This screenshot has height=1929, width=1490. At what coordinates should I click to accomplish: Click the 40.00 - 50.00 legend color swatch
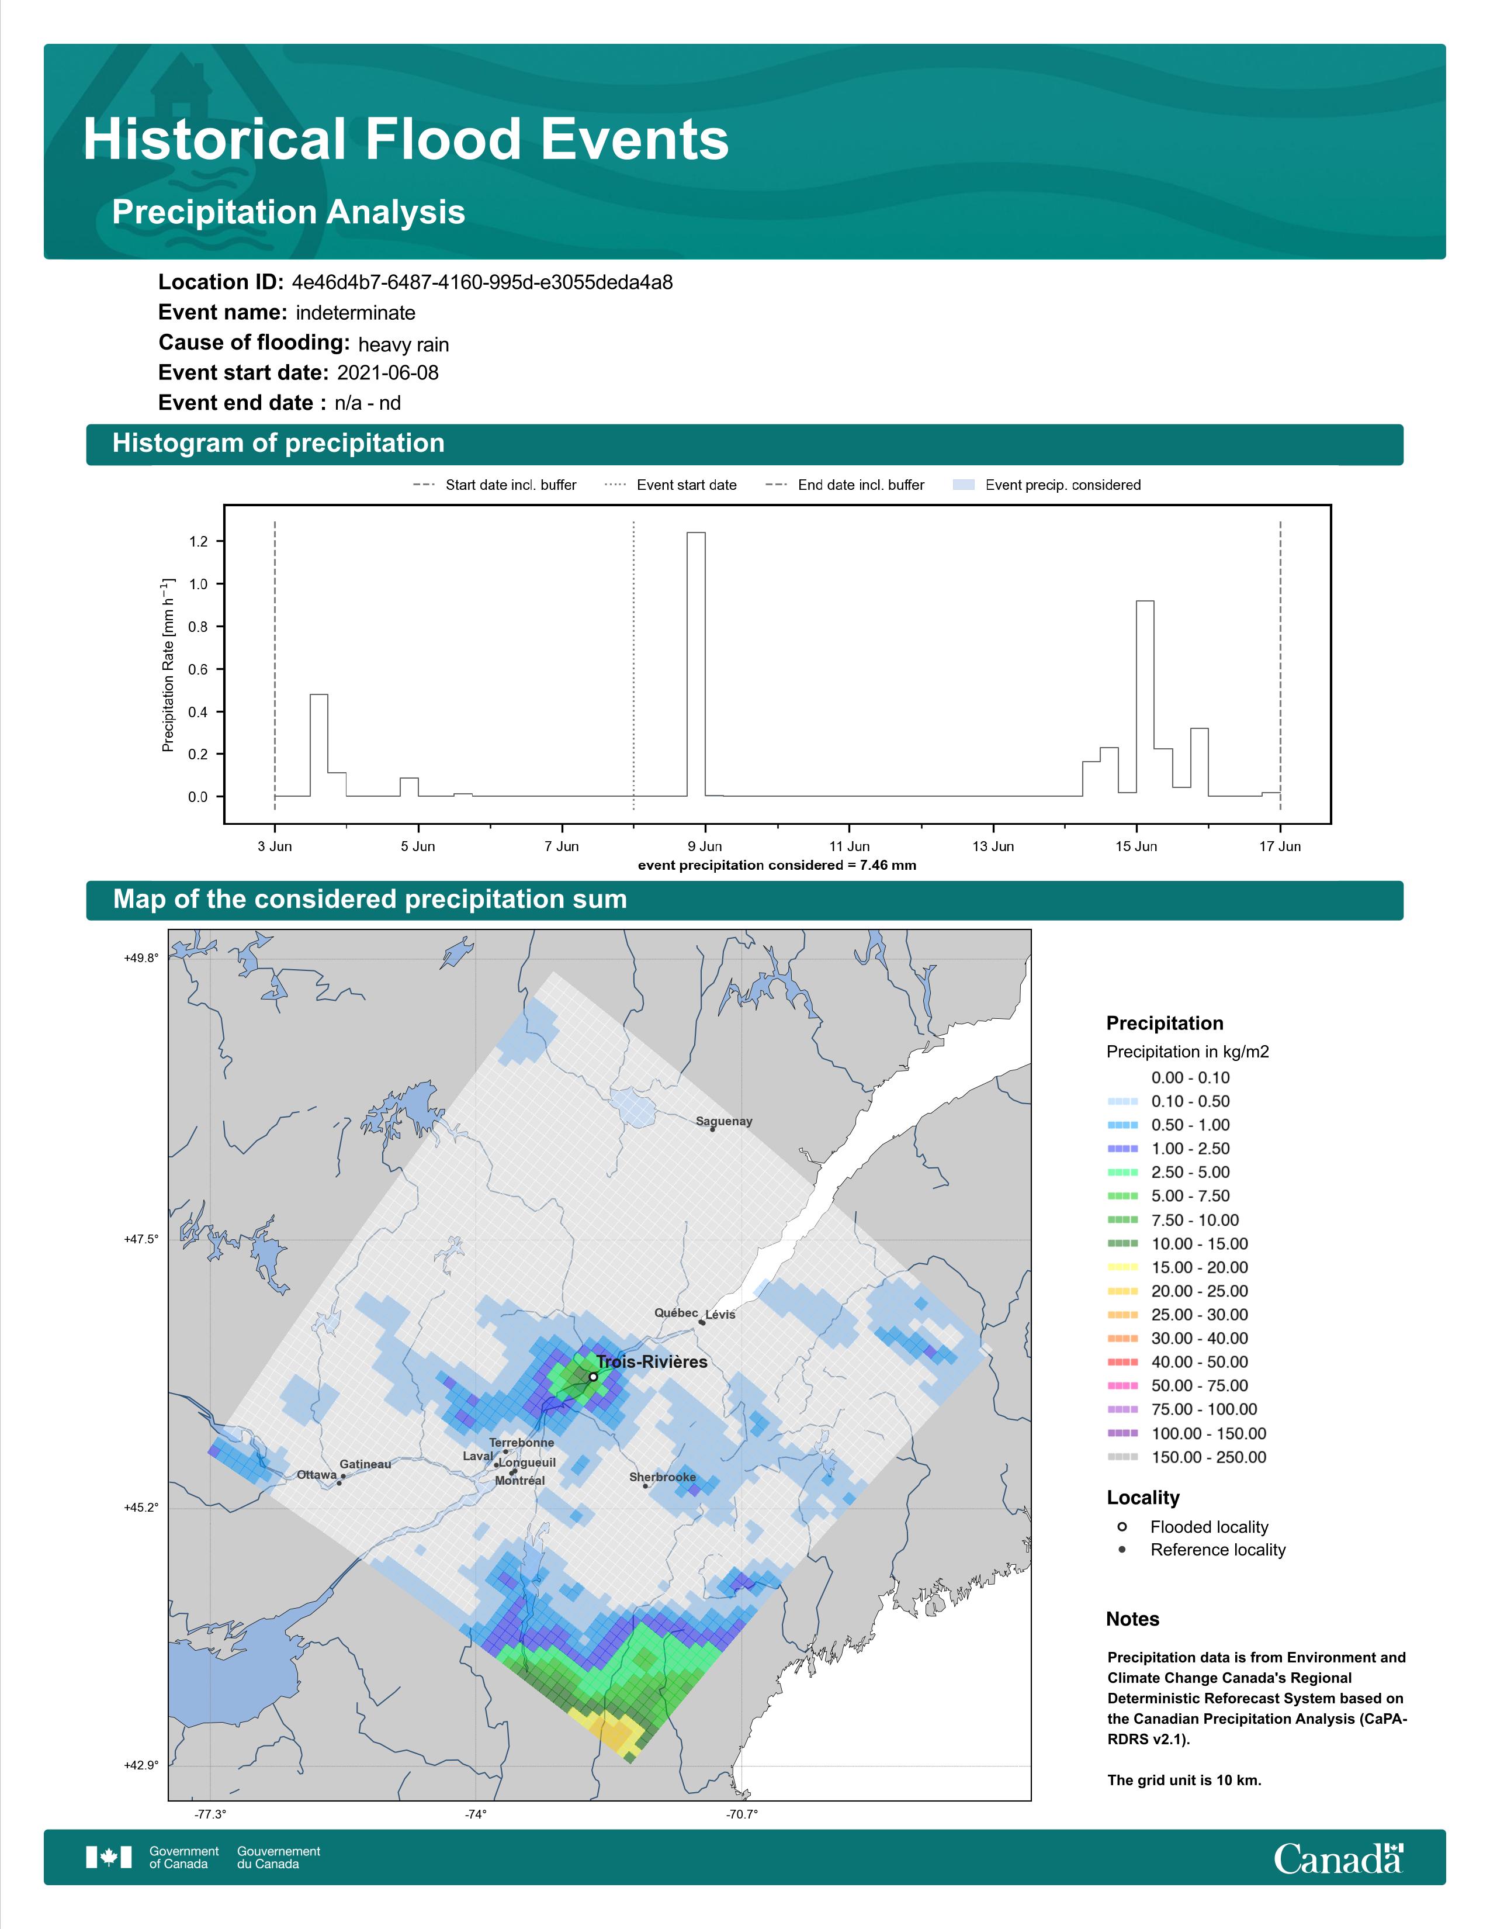pyautogui.click(x=1123, y=1363)
